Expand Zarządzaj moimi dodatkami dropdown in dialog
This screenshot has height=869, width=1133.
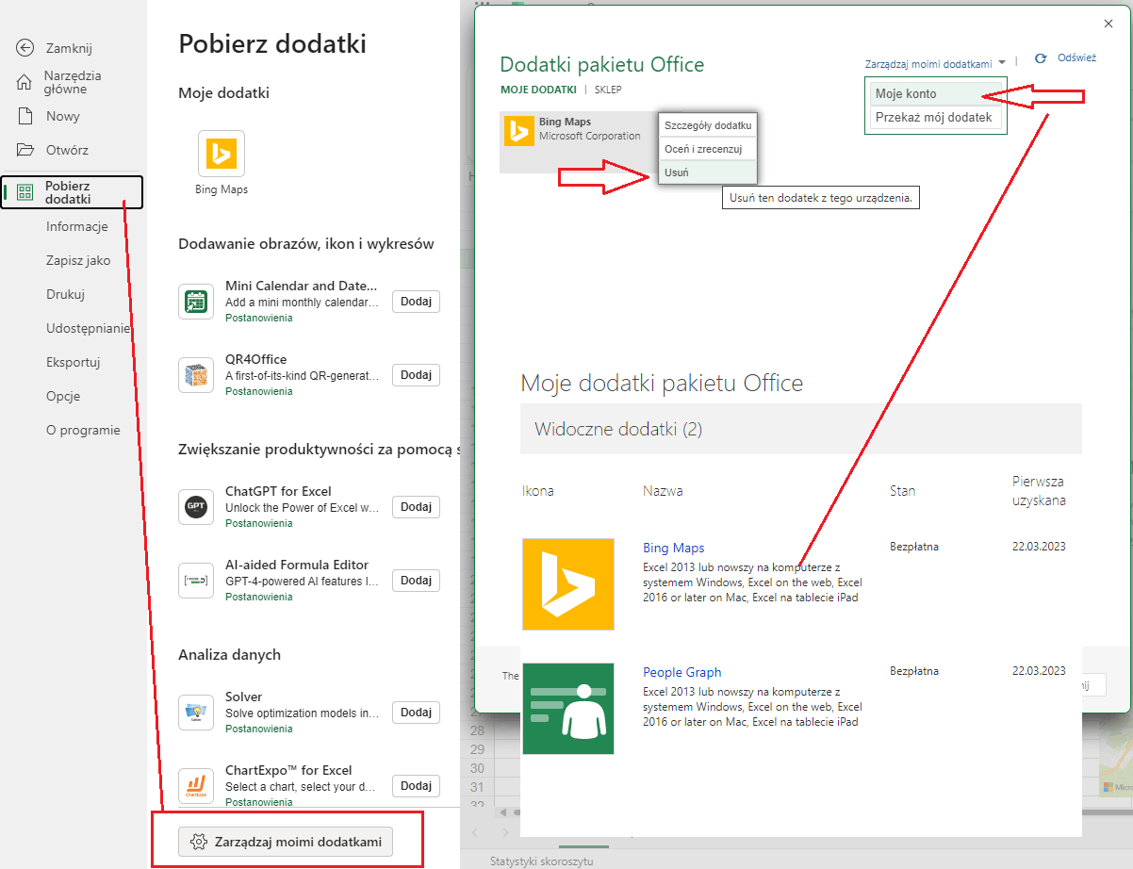[935, 64]
